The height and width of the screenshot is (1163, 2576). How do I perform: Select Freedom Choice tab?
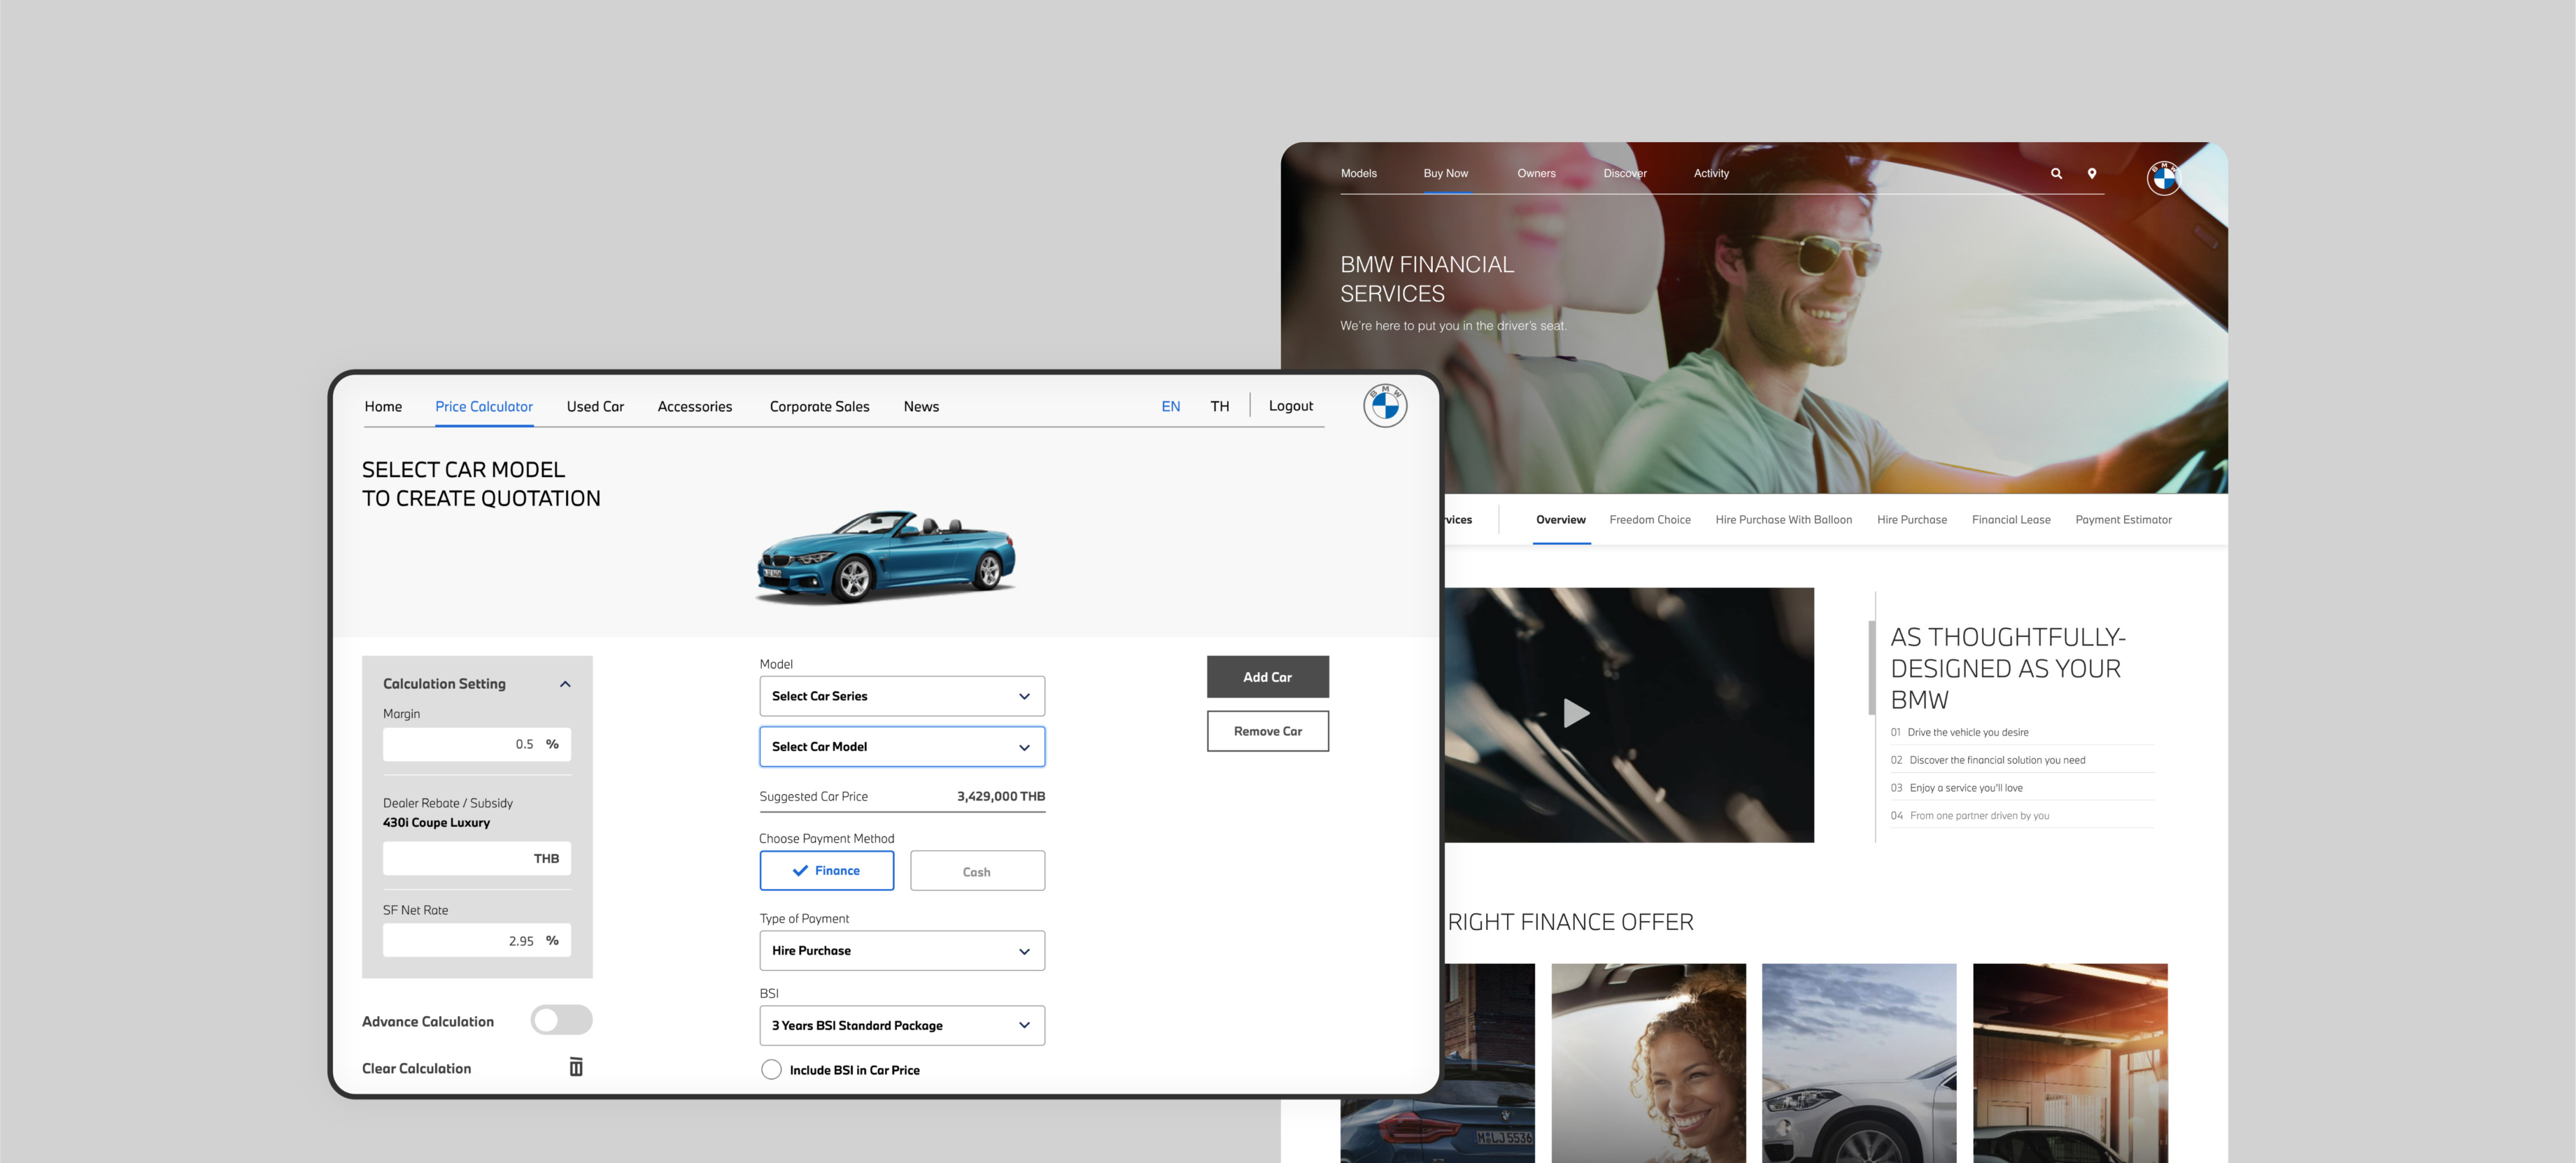[x=1649, y=520]
